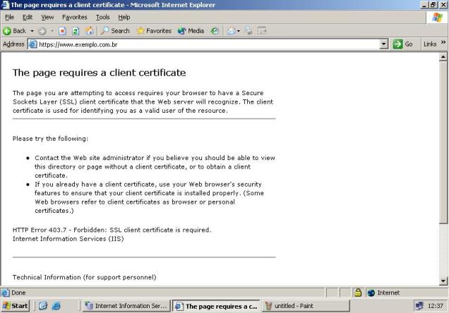The height and width of the screenshot is (313, 449).
Task: Switch to untitled - Paint taskbar window
Action: tap(289, 306)
